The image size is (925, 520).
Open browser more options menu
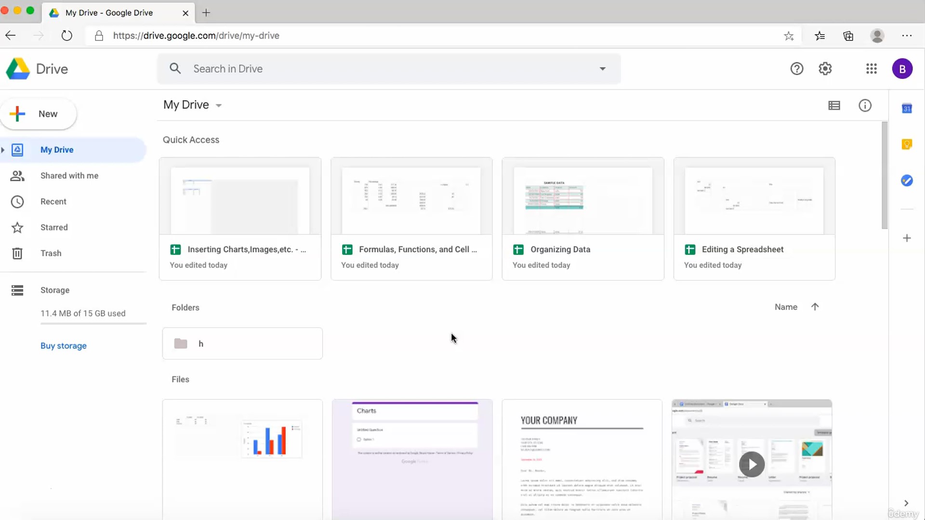tap(907, 36)
